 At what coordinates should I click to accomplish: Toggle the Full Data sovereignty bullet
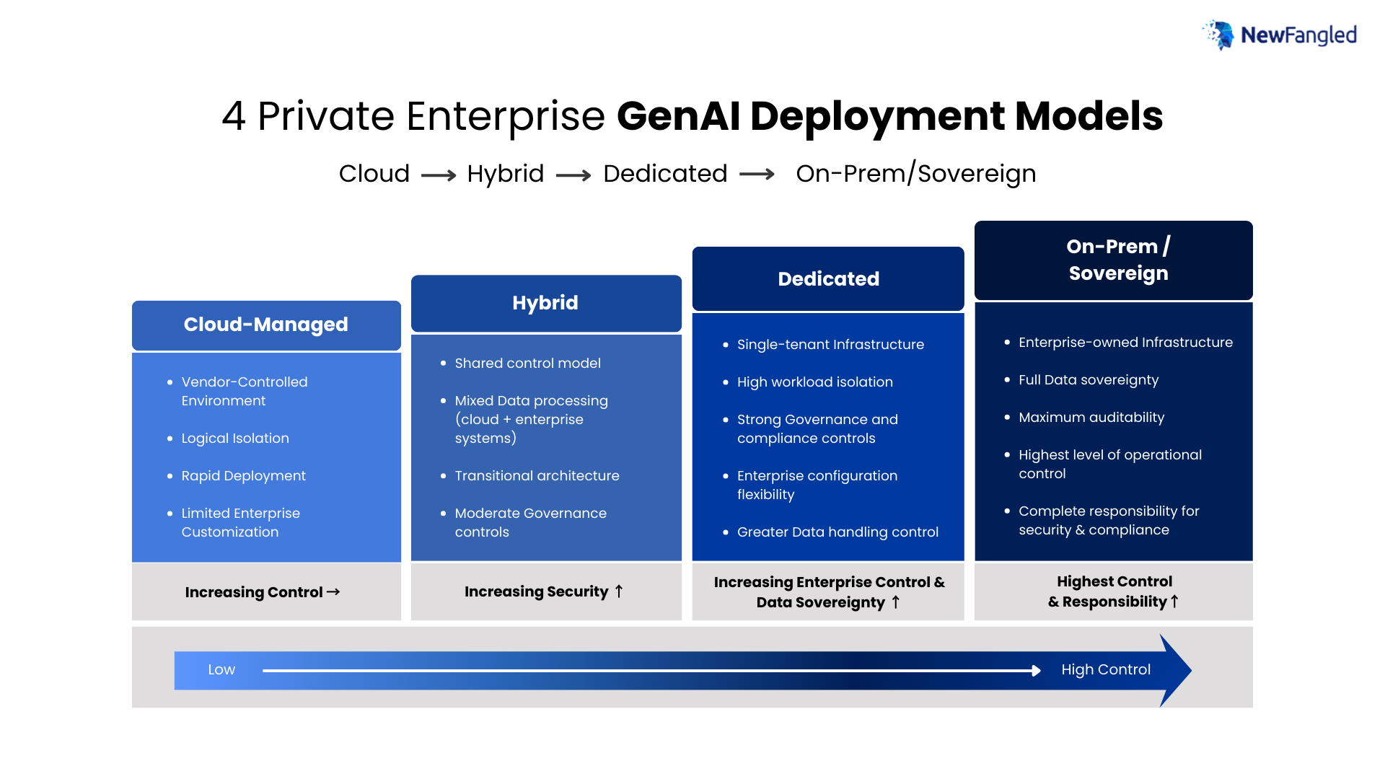[x=1089, y=379]
